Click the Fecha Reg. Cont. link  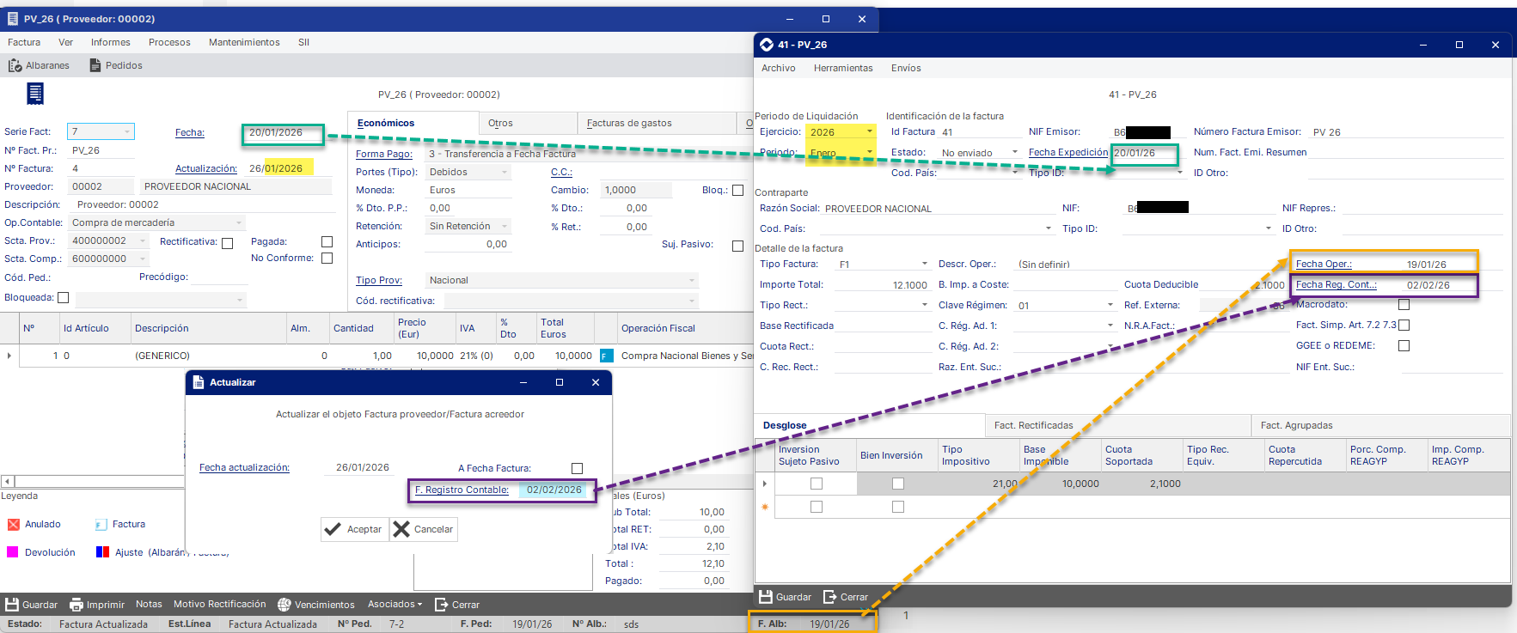pyautogui.click(x=1336, y=284)
